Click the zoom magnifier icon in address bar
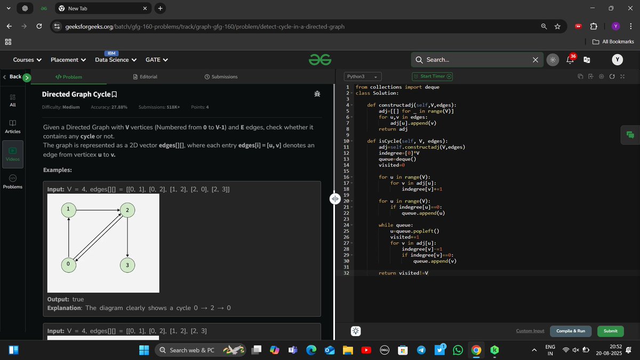This screenshot has height=360, width=640. (543, 26)
